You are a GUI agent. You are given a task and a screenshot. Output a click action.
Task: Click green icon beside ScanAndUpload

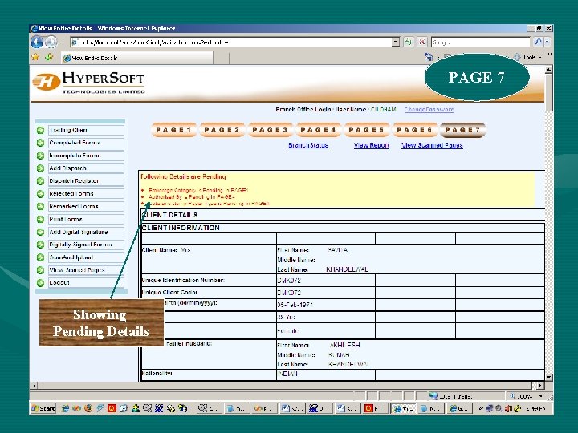41,257
